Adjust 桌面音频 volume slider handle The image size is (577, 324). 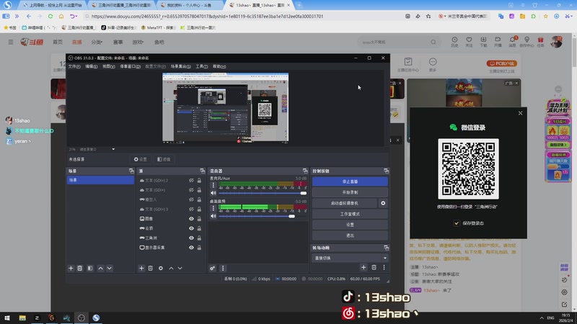pos(292,217)
